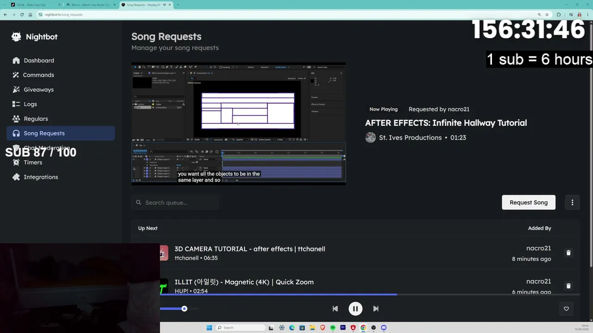Click the 'Song Requests' page heading
The image size is (593, 333).
166,37
